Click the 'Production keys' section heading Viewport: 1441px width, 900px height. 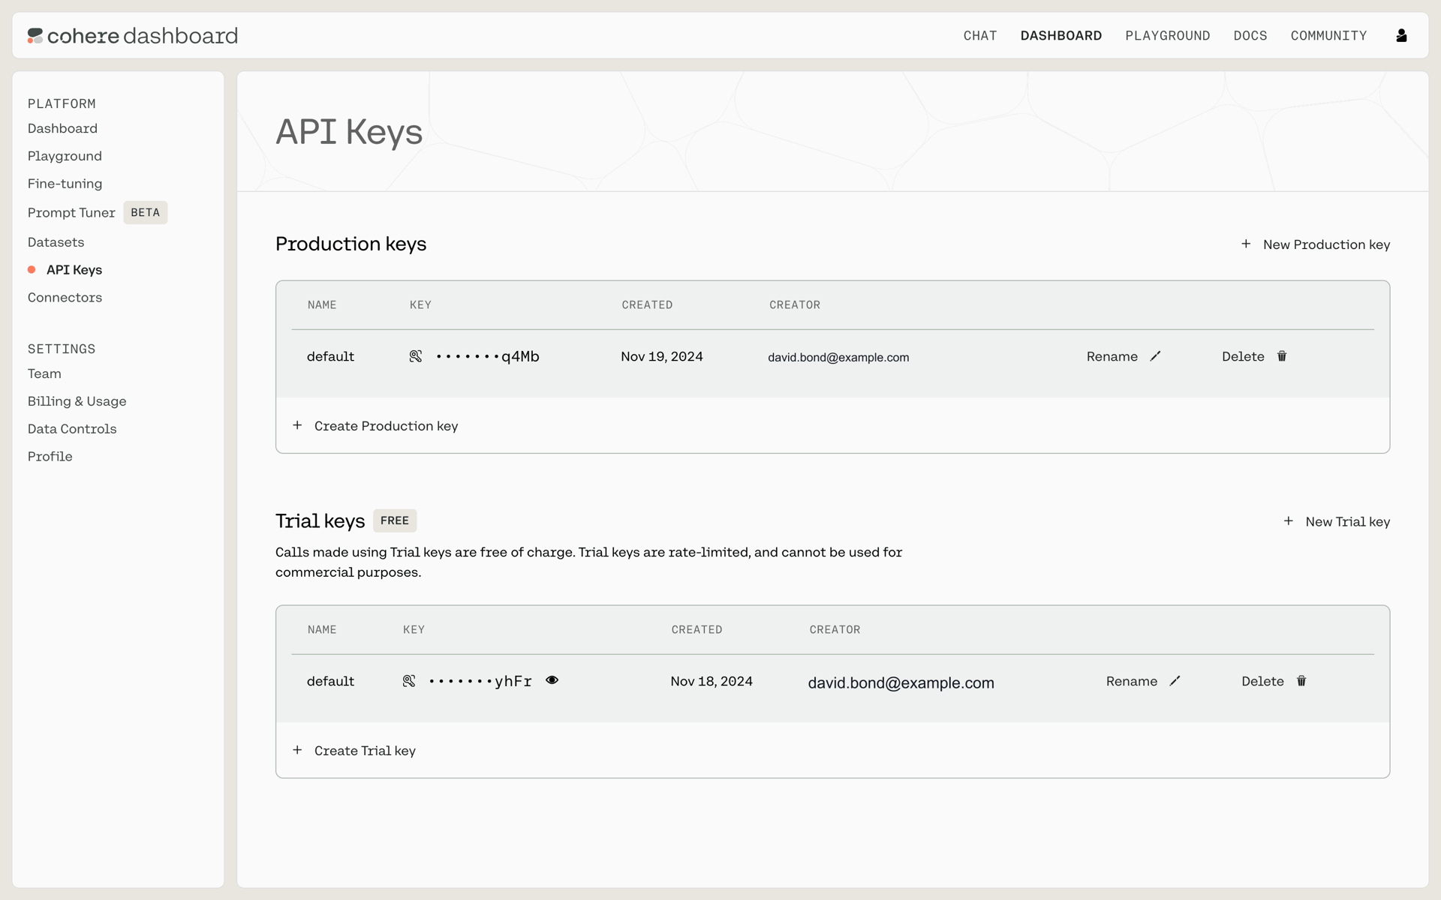coord(350,244)
